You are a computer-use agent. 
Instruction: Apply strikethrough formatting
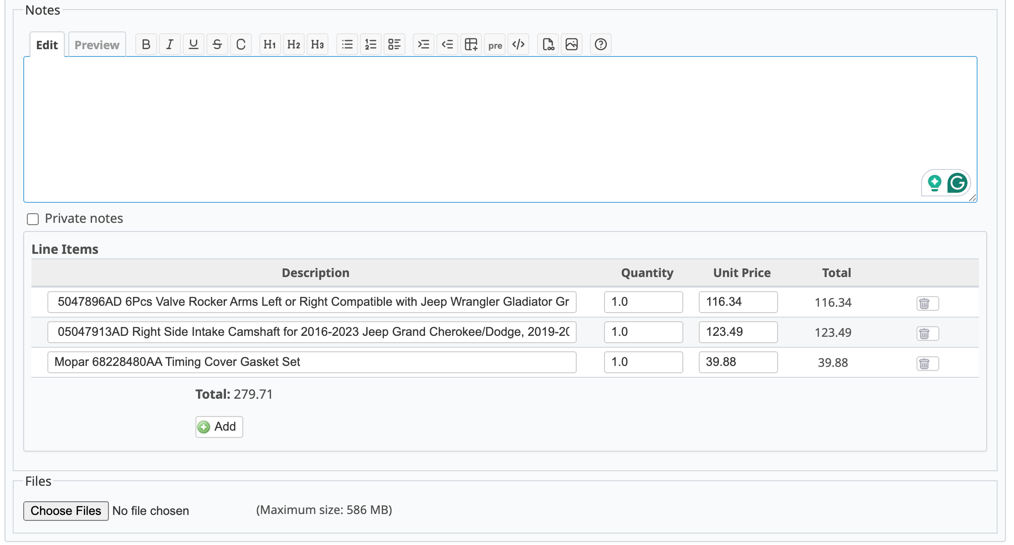tap(217, 45)
